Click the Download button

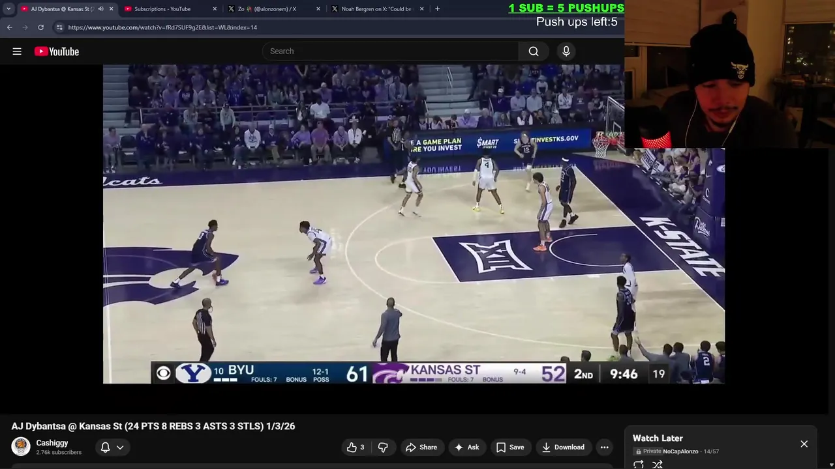click(x=563, y=448)
